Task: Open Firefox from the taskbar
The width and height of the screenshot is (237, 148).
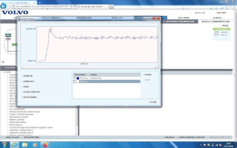Action: (45, 145)
